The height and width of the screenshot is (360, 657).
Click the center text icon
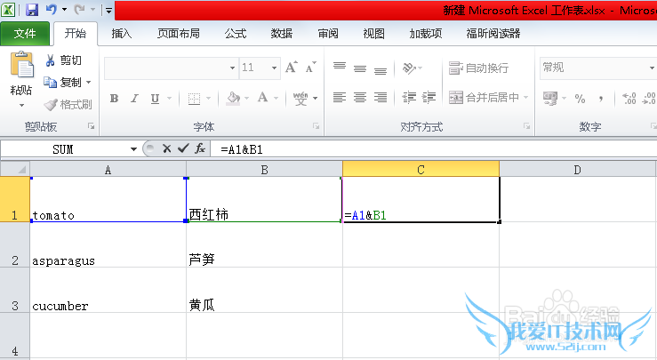360,98
